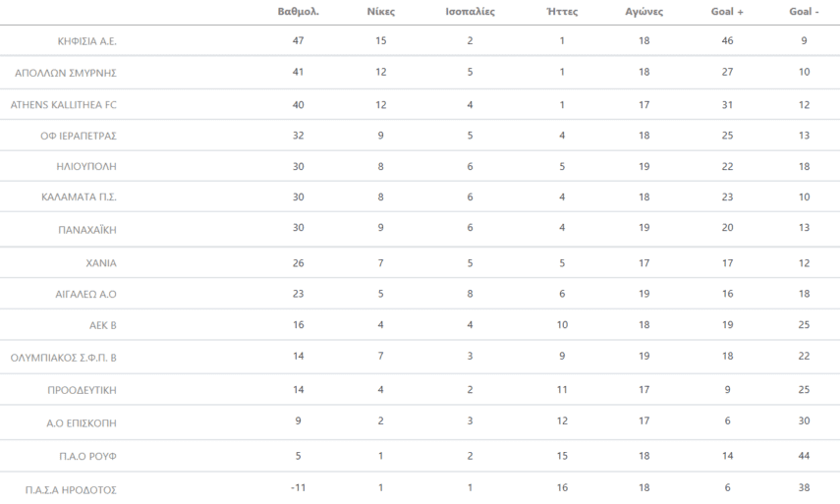Click the Ισοπαλίες column header
The width and height of the screenshot is (840, 504).
[470, 12]
